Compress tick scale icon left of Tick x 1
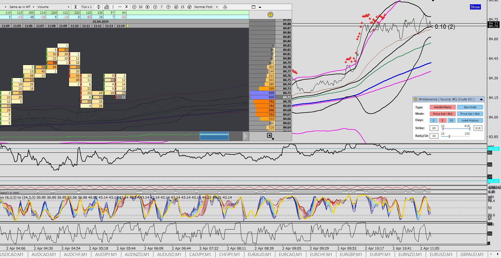501x258 pixels. point(75,7)
